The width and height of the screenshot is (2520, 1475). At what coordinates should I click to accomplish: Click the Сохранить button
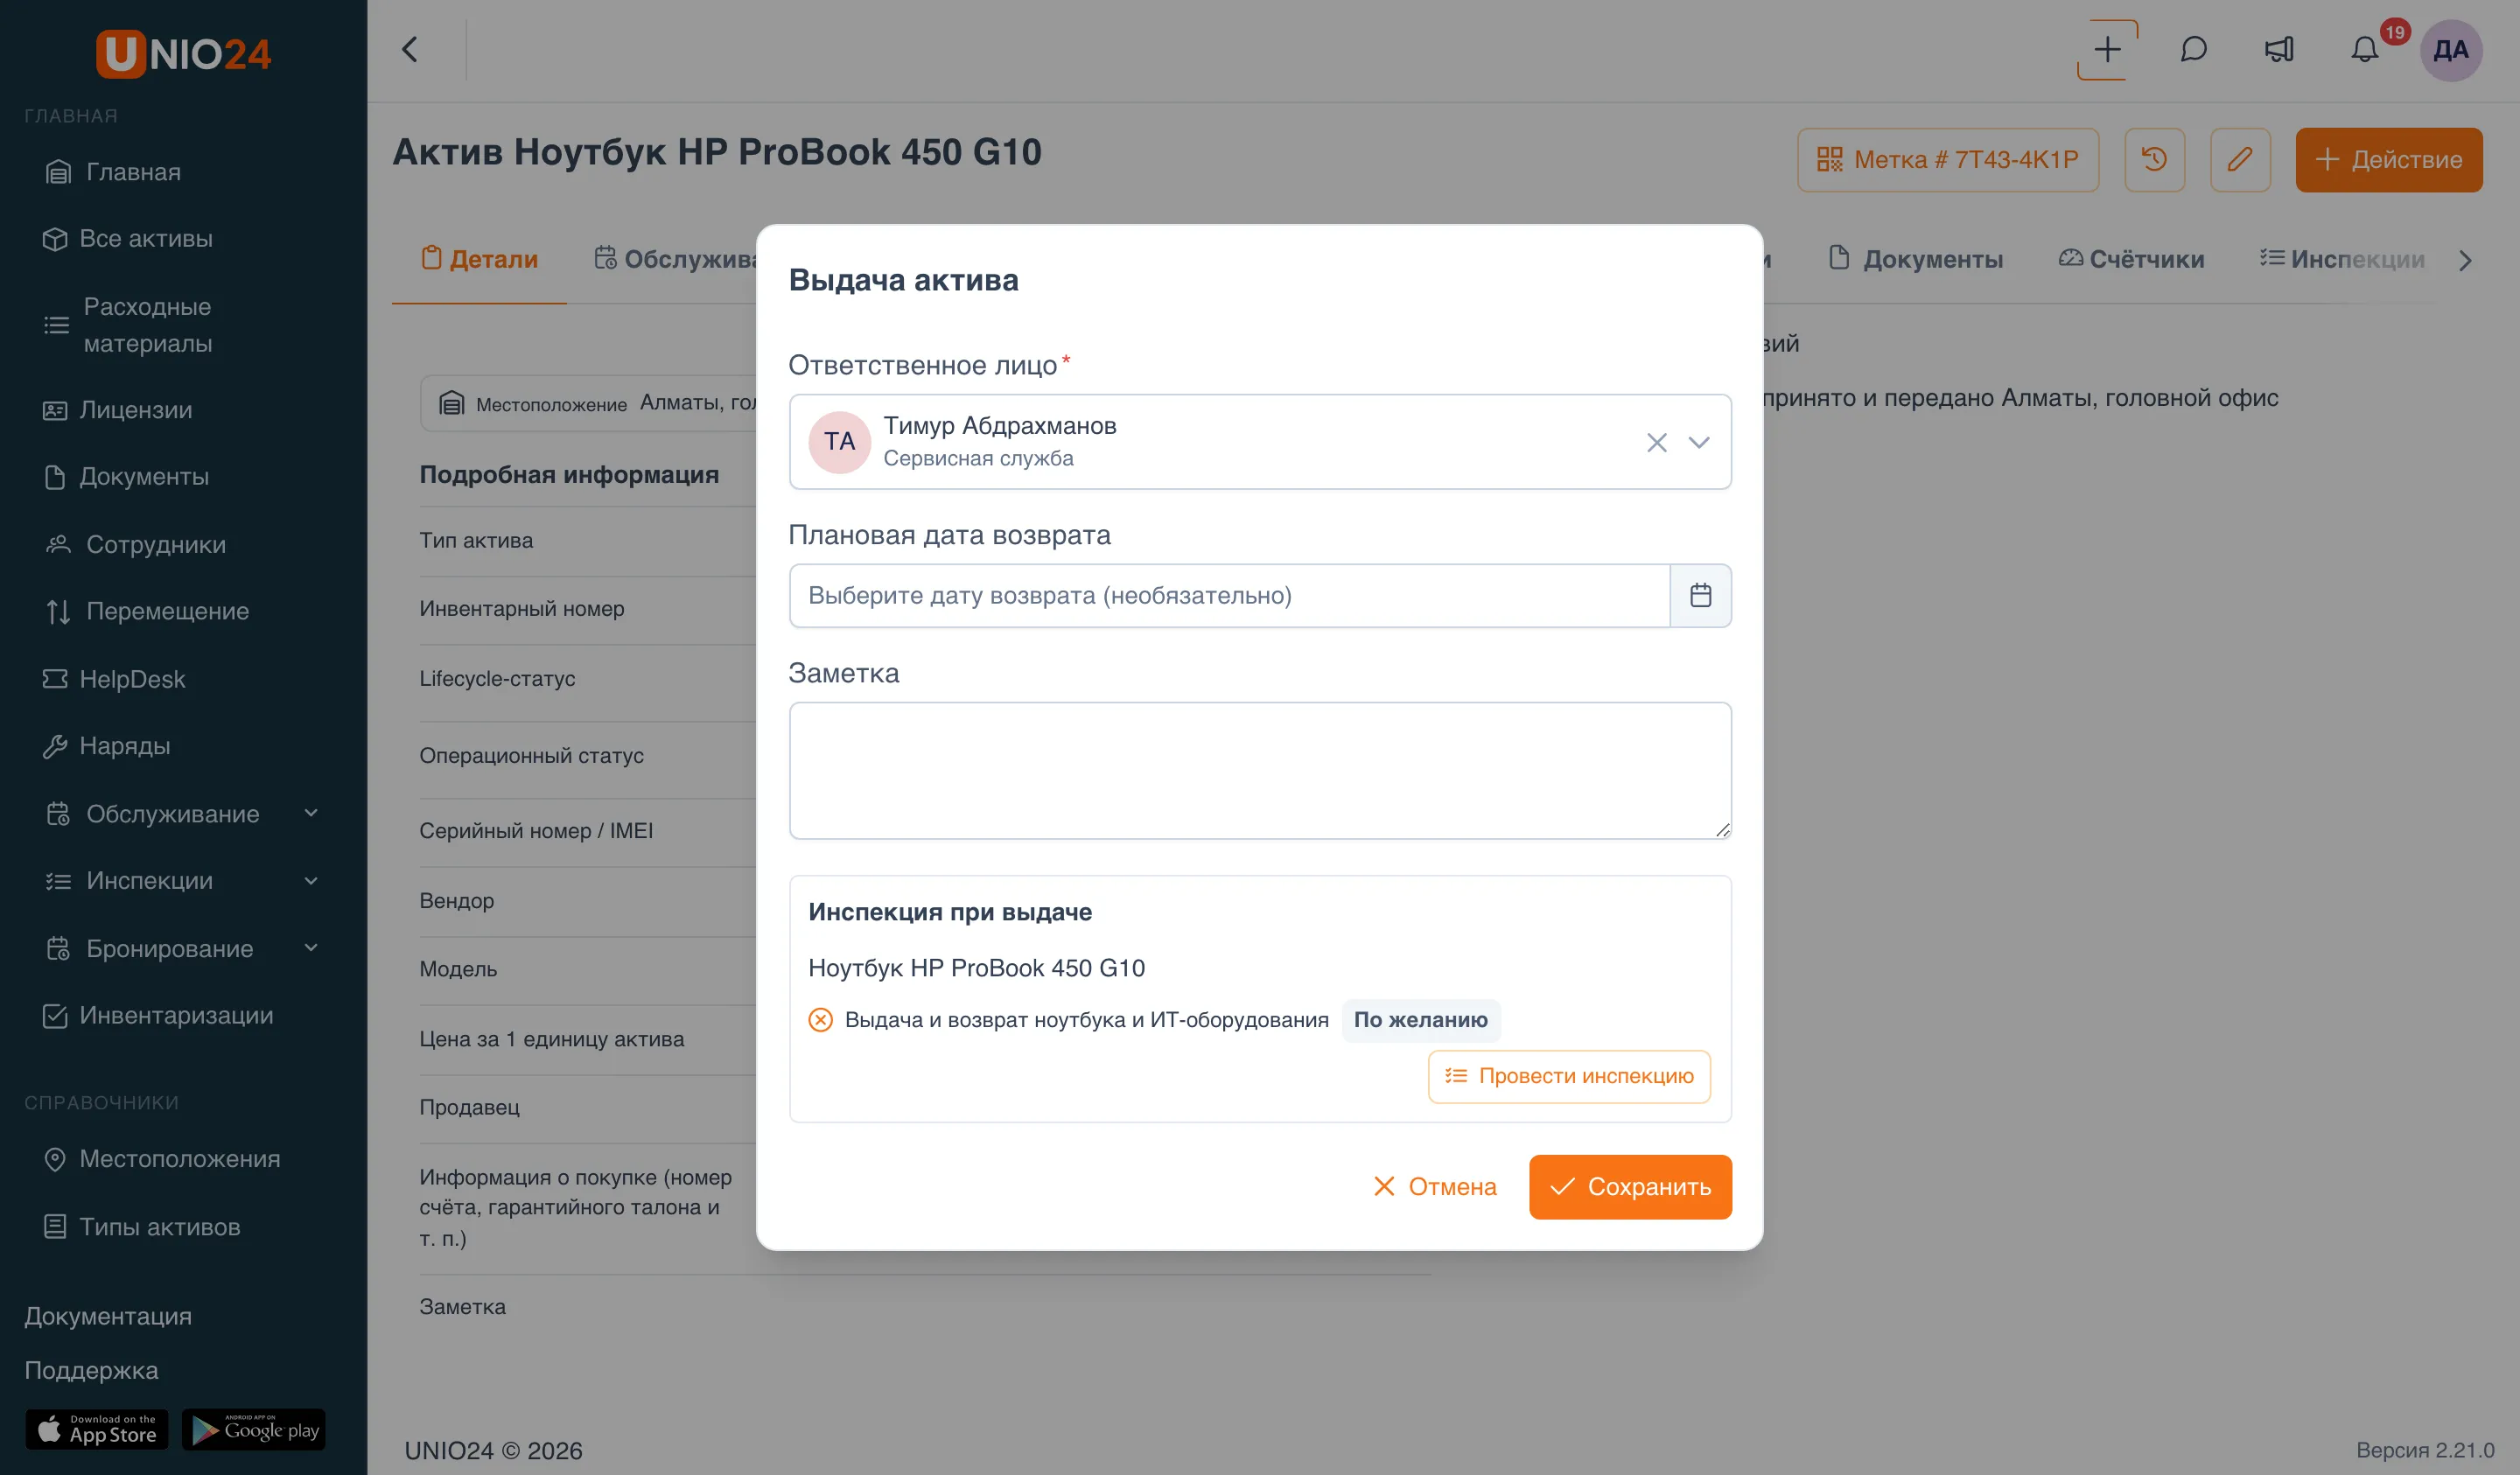[x=1630, y=1187]
